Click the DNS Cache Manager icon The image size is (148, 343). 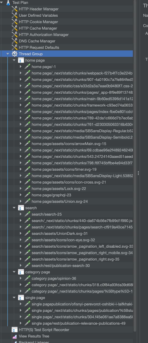15,41
